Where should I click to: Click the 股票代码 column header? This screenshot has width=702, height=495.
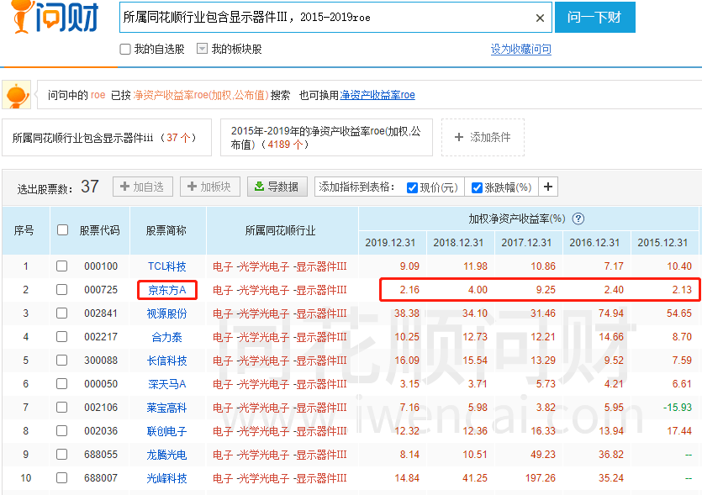pos(99,230)
